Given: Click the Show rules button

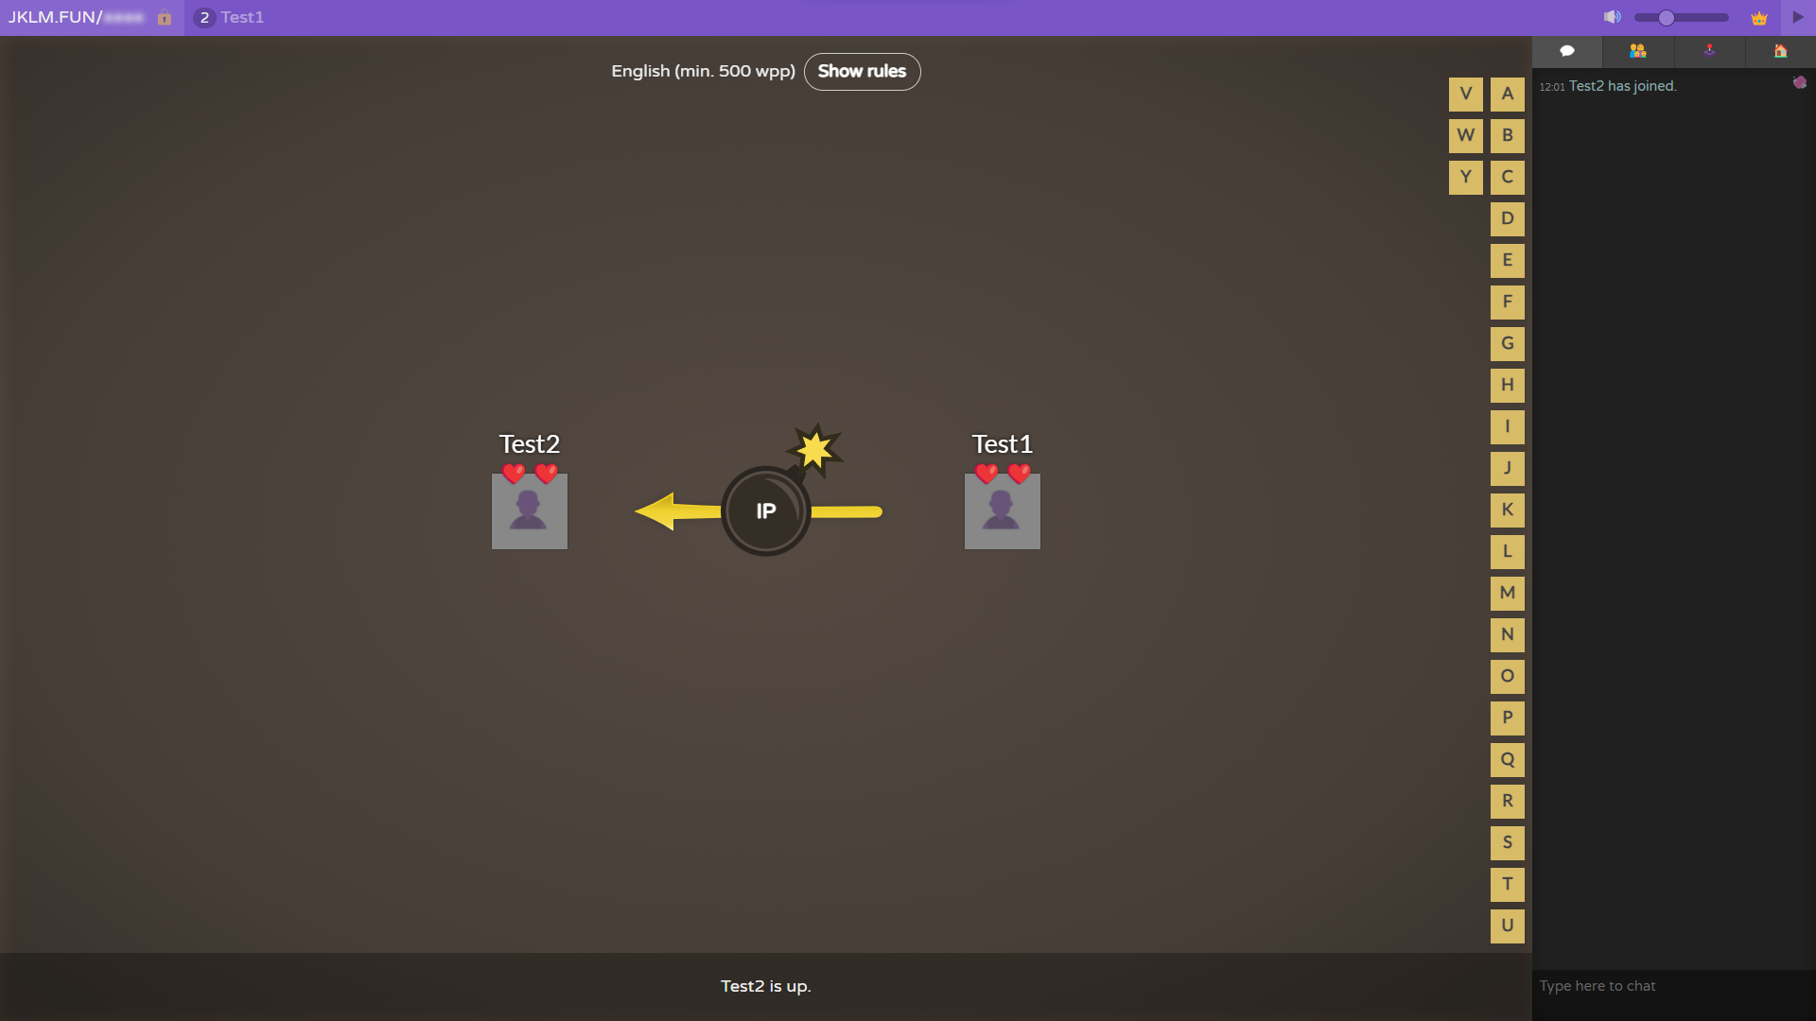Looking at the screenshot, I should click(x=862, y=72).
